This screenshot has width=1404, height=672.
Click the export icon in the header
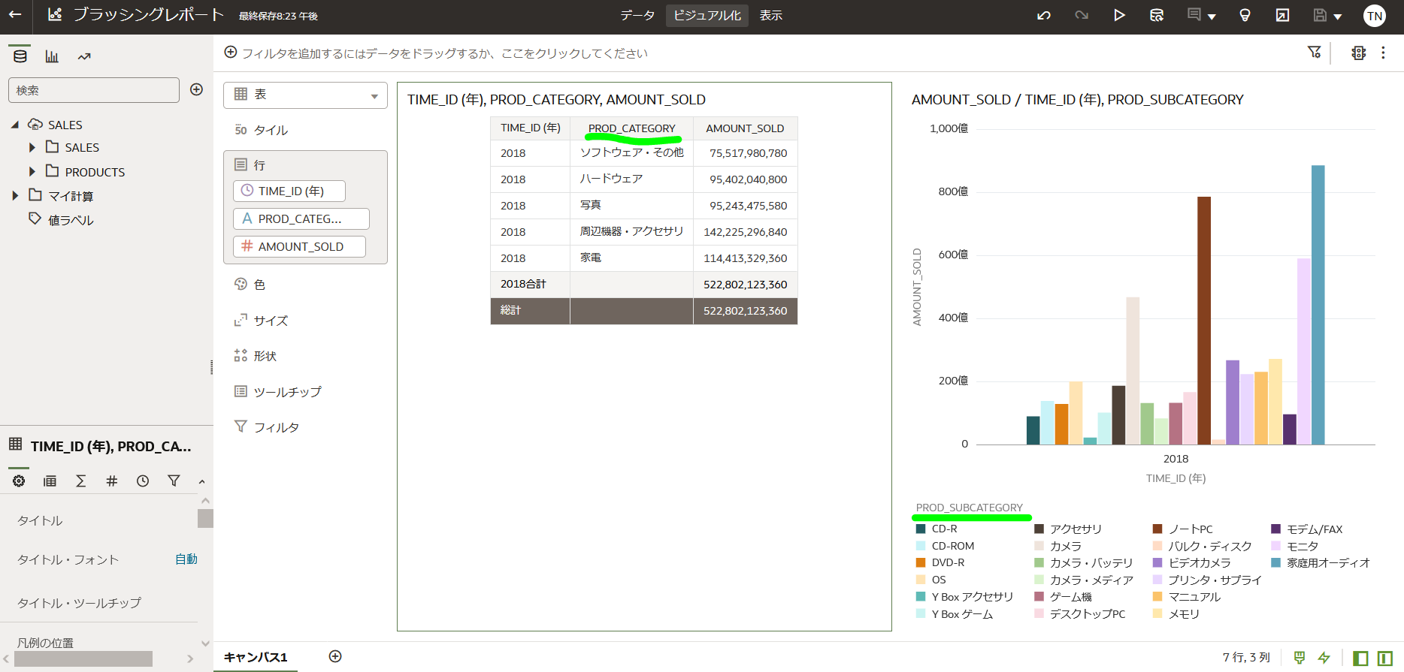click(x=1282, y=15)
